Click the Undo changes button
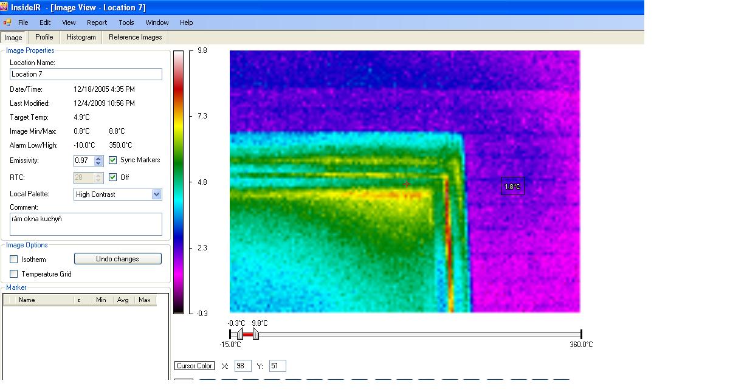The image size is (730, 392). click(117, 259)
